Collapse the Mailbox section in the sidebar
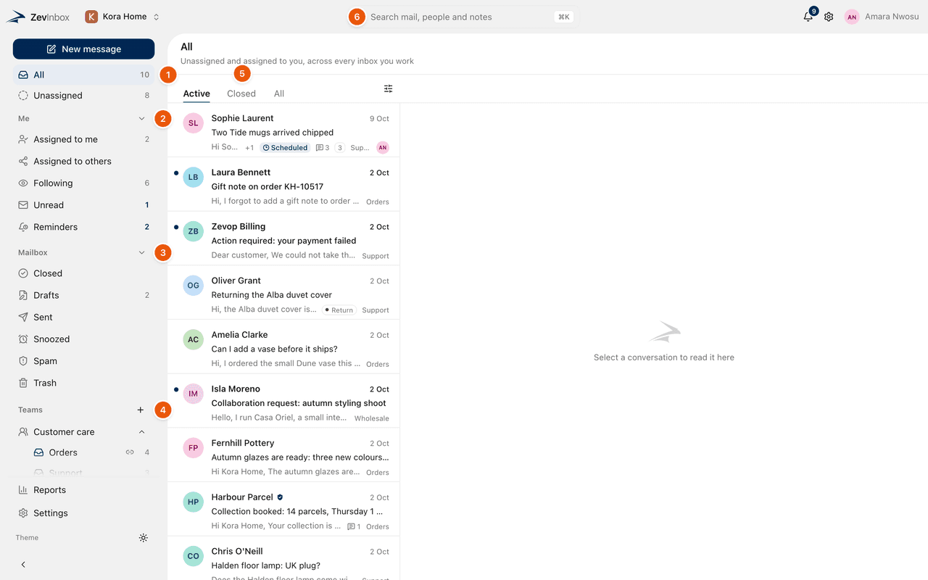Image resolution: width=928 pixels, height=580 pixels. tap(141, 252)
